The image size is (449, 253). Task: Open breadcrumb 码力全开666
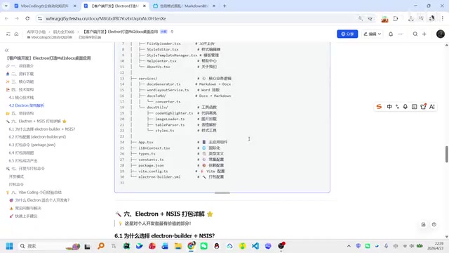click(64, 32)
